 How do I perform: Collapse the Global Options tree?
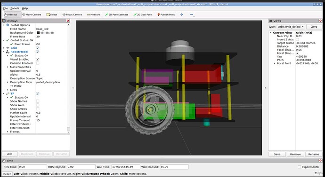click(x=3, y=25)
